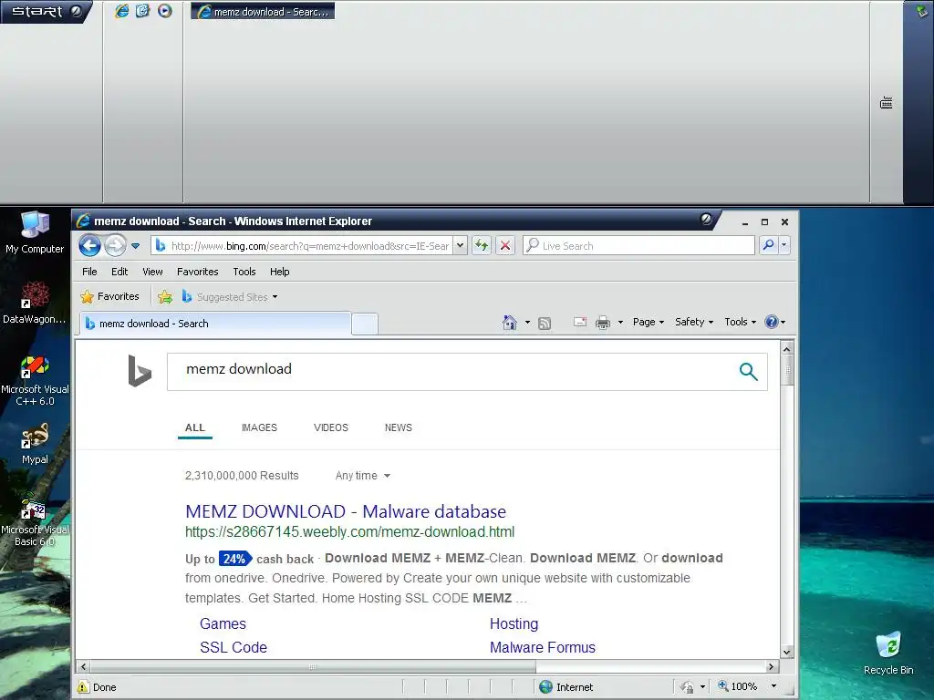This screenshot has height=700, width=934.
Task: Click the Refresh button in IE
Action: (482, 245)
